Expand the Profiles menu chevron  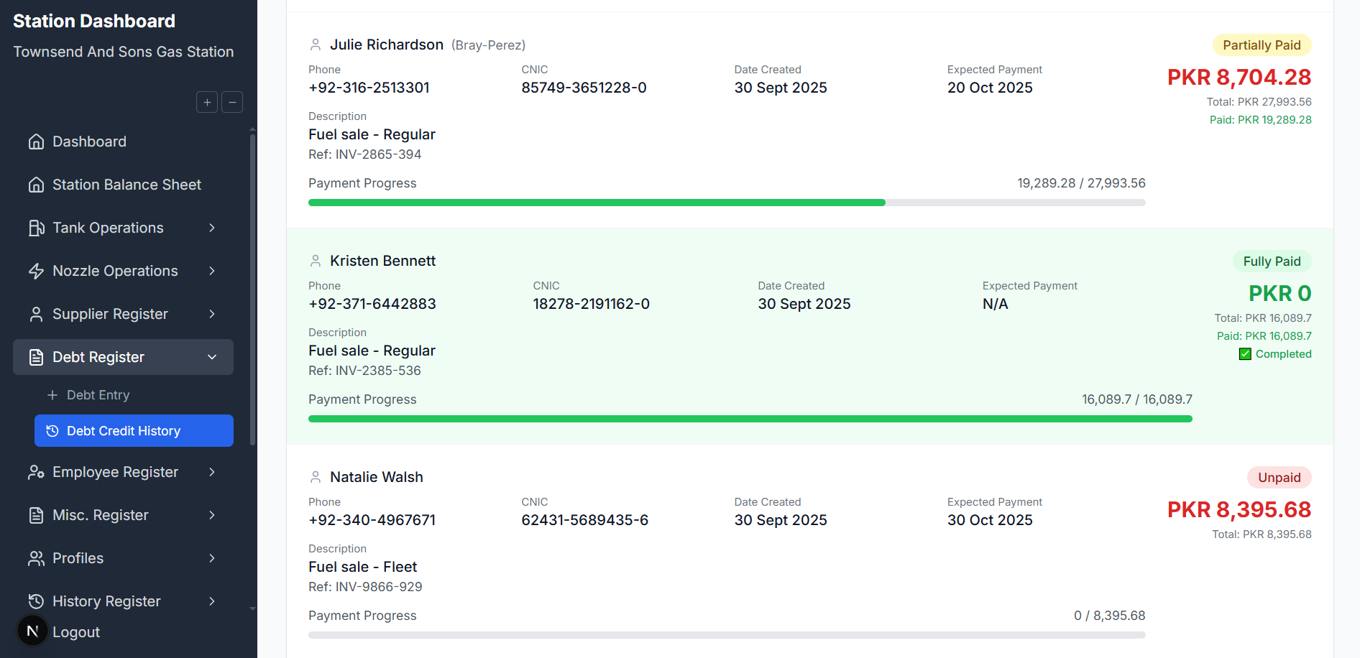pyautogui.click(x=211, y=558)
